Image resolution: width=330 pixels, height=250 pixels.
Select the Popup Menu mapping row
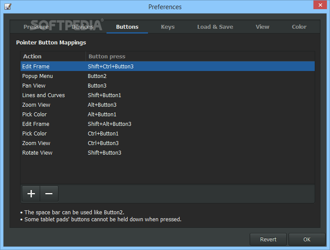pos(38,76)
